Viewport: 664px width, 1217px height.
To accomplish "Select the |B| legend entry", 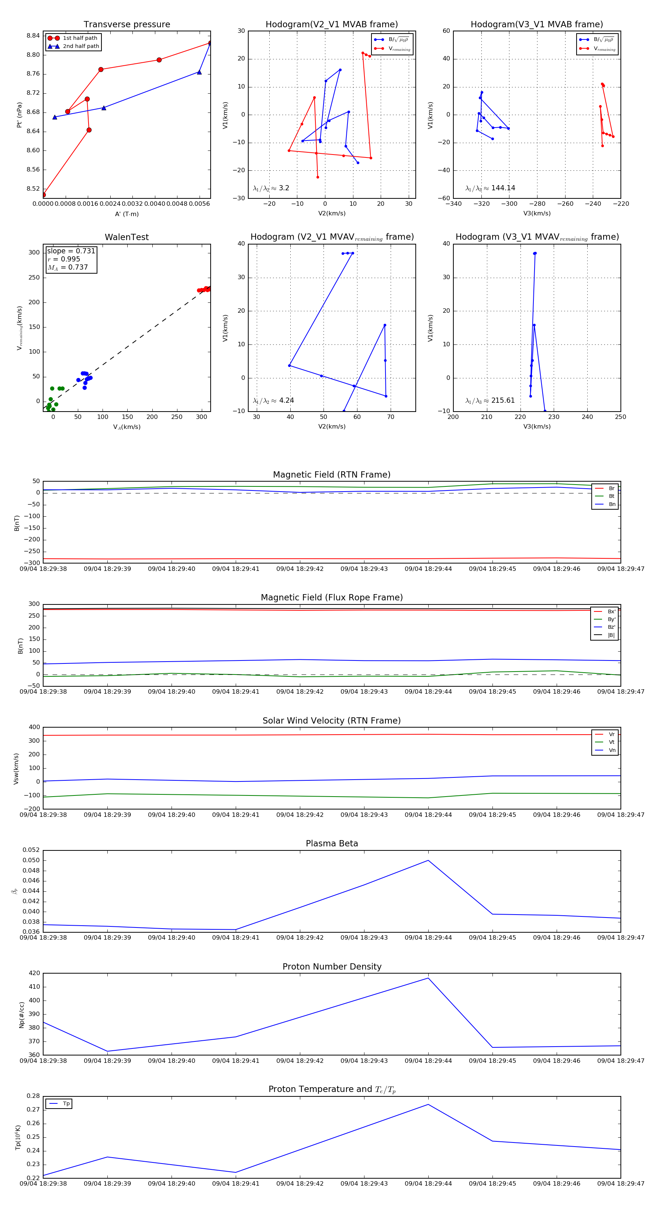I will tap(605, 635).
